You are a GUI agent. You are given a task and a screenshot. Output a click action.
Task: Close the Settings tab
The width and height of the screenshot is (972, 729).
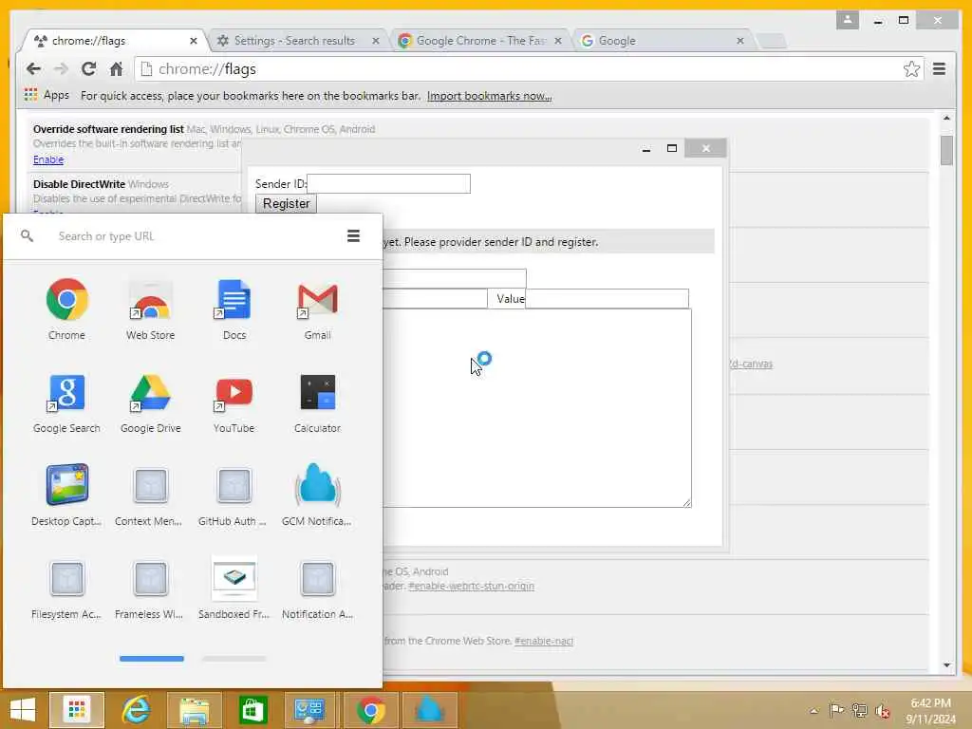[x=376, y=41]
